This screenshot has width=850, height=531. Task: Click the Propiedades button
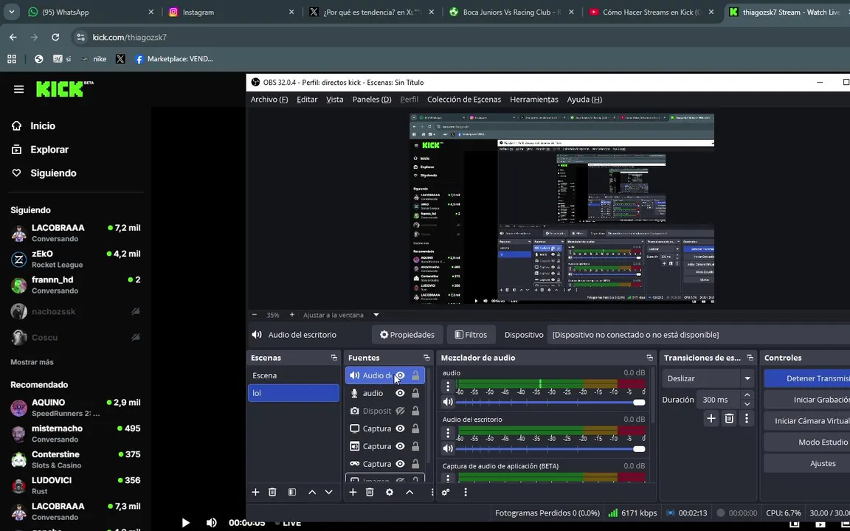[407, 335]
